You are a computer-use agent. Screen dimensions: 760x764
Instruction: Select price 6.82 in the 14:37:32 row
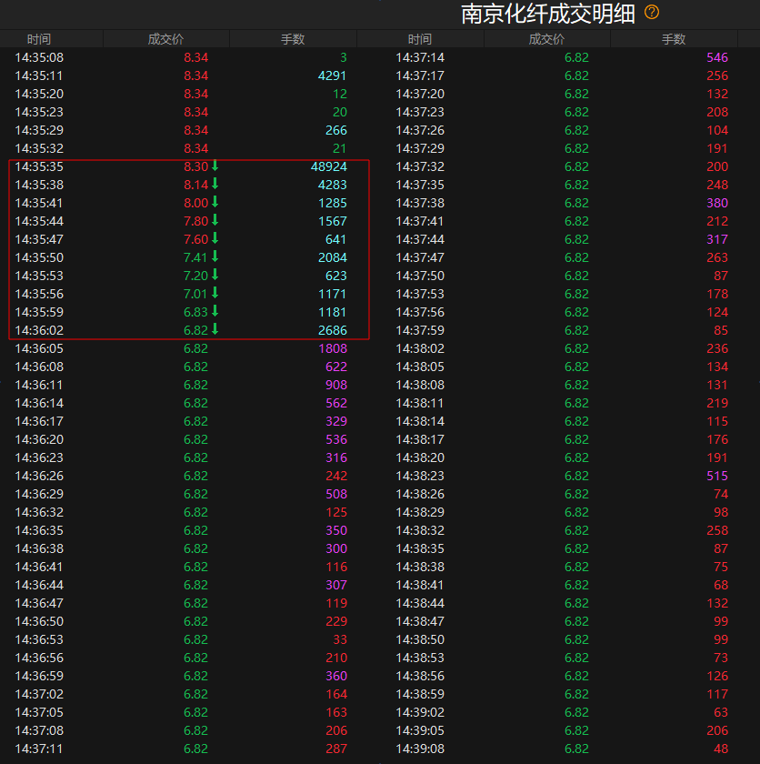click(x=576, y=166)
